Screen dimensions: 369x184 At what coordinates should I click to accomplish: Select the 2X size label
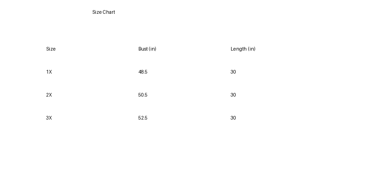[49, 95]
